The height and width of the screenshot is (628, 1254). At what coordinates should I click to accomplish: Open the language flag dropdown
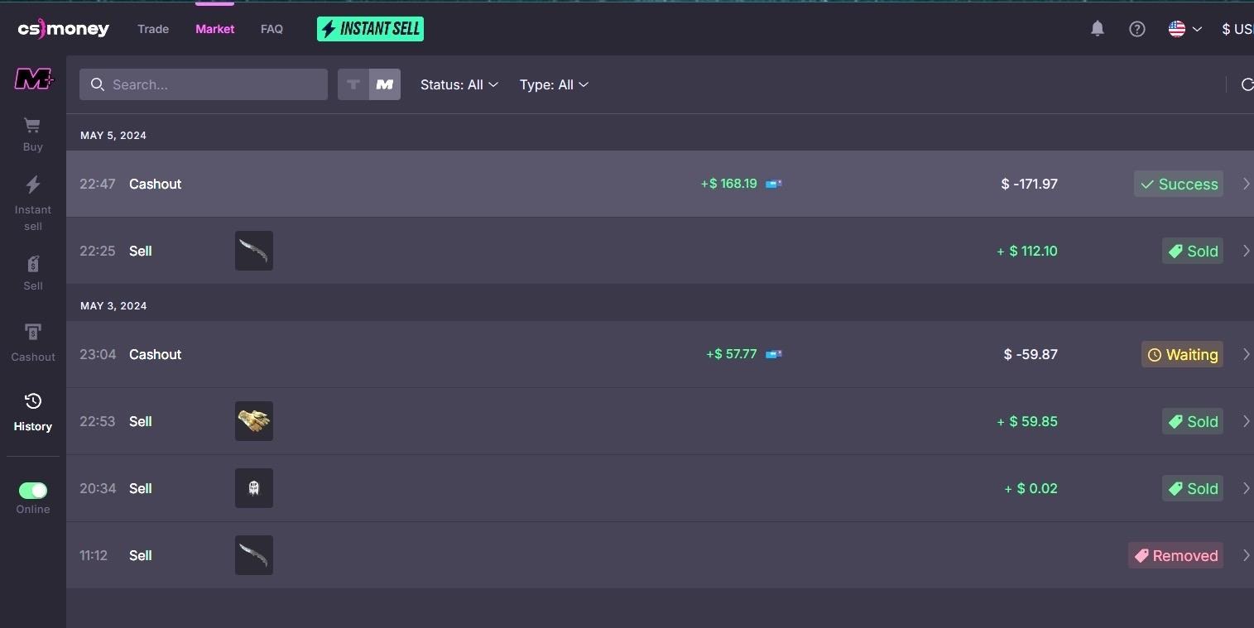click(x=1184, y=29)
